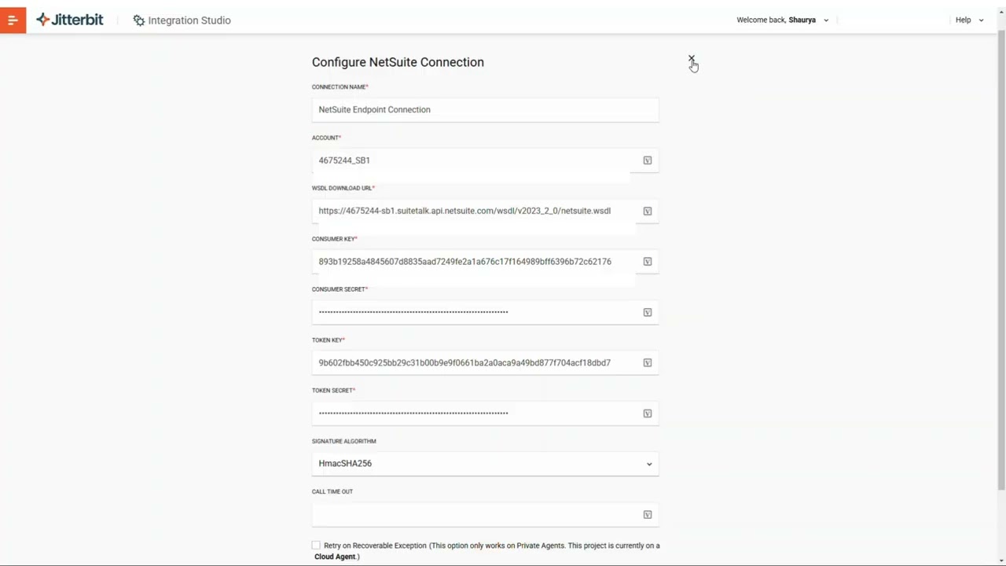
Task: Open the Welcome back Shaurya user menu
Action: click(782, 20)
